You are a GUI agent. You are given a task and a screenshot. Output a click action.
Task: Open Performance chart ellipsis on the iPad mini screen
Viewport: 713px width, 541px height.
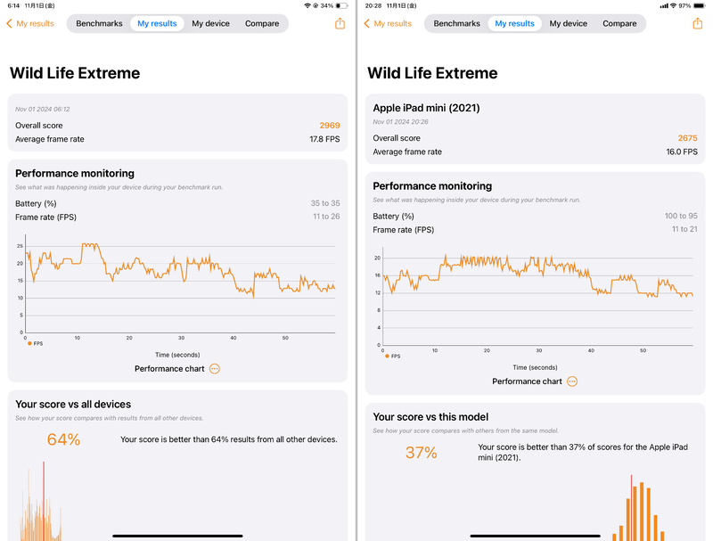pyautogui.click(x=572, y=381)
